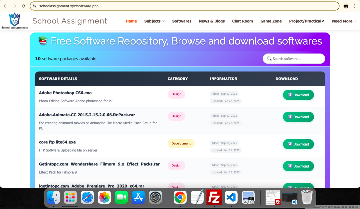Switch to Google Chrome in the dock
The height and width of the screenshot is (209, 360).
tap(180, 197)
